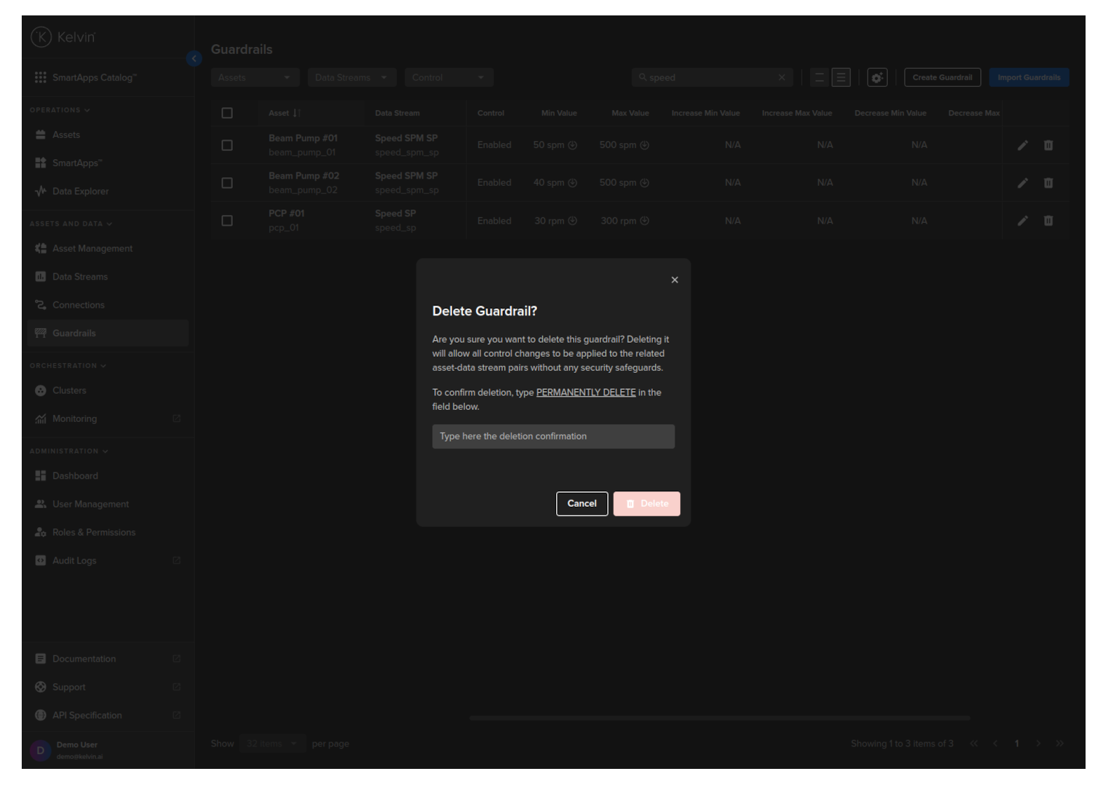Open the Control filter dropdown
Viewport: 1108px width, 785px height.
[x=449, y=78]
